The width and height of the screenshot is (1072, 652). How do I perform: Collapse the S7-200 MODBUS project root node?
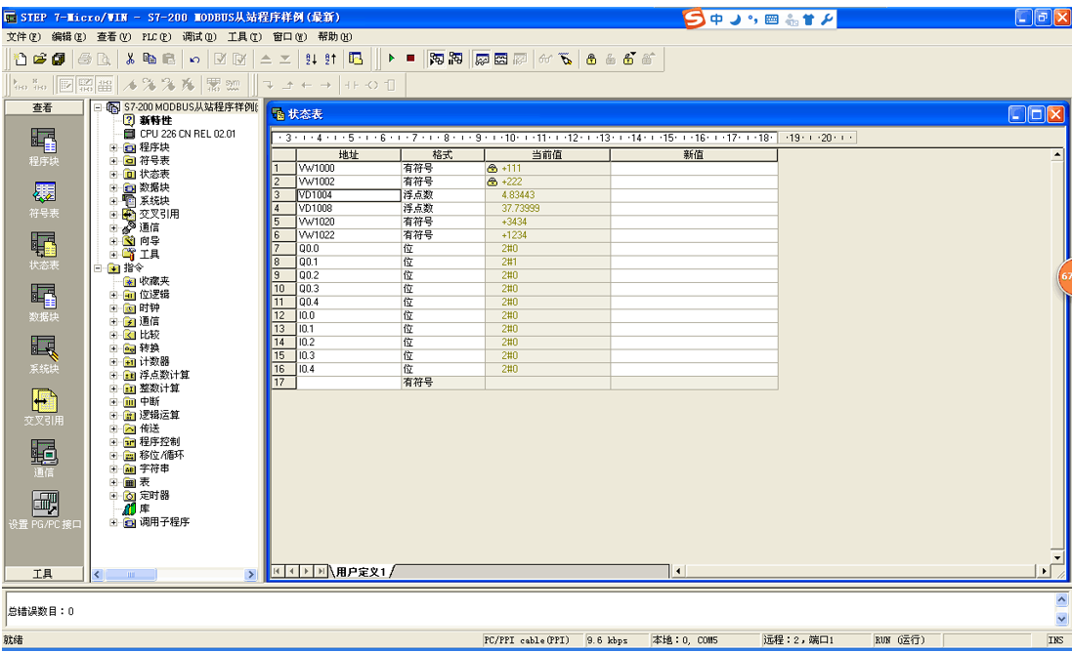click(98, 107)
